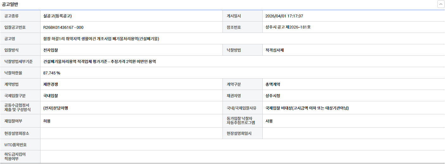
Task: Click the 낙찰하한율 value 87.745 %
Action: click(52, 73)
